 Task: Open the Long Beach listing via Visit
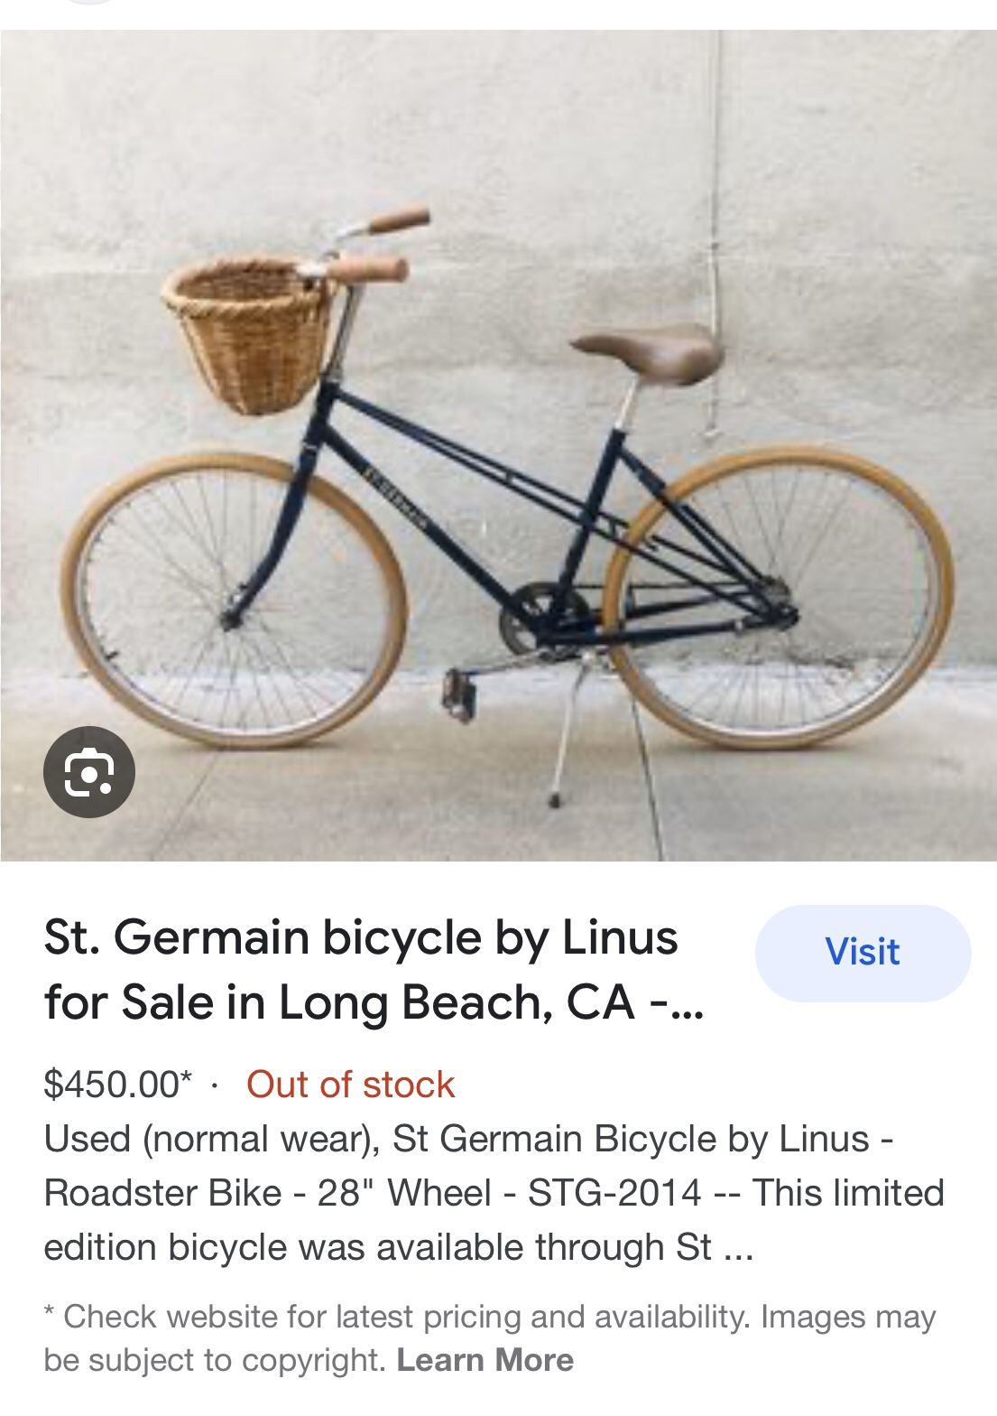click(x=863, y=952)
